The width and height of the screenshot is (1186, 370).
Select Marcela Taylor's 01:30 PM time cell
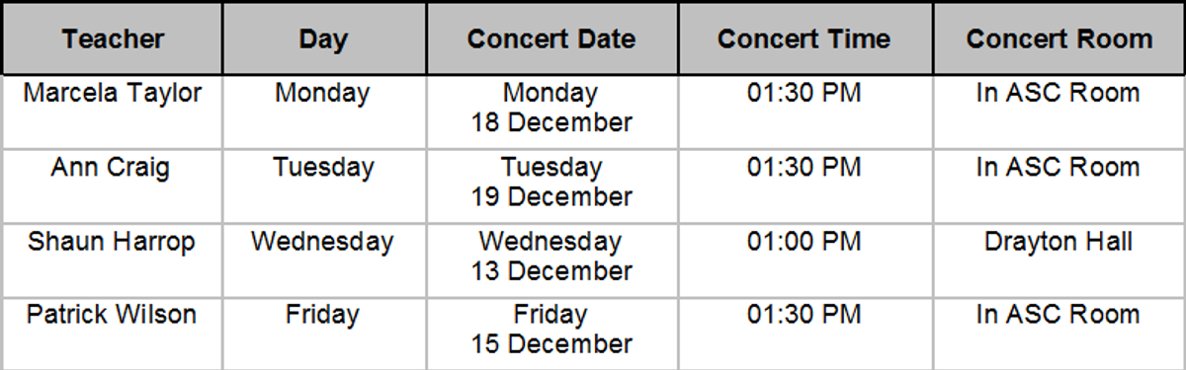pyautogui.click(x=805, y=112)
